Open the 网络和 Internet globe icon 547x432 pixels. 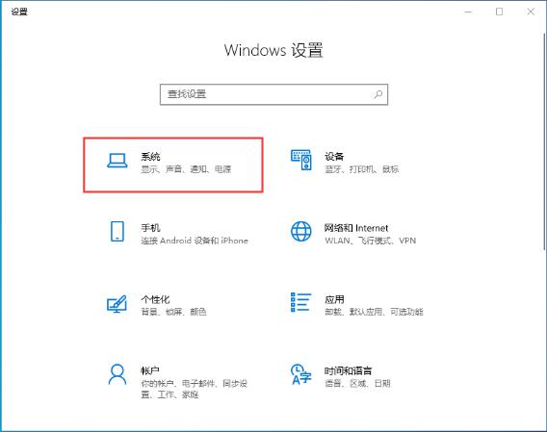pyautogui.click(x=301, y=231)
